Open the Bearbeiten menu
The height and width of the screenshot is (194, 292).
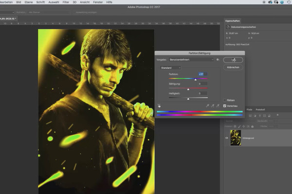pos(6,2)
